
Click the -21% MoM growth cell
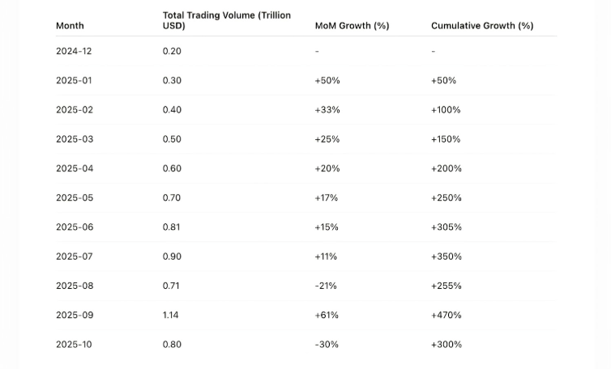tap(326, 286)
